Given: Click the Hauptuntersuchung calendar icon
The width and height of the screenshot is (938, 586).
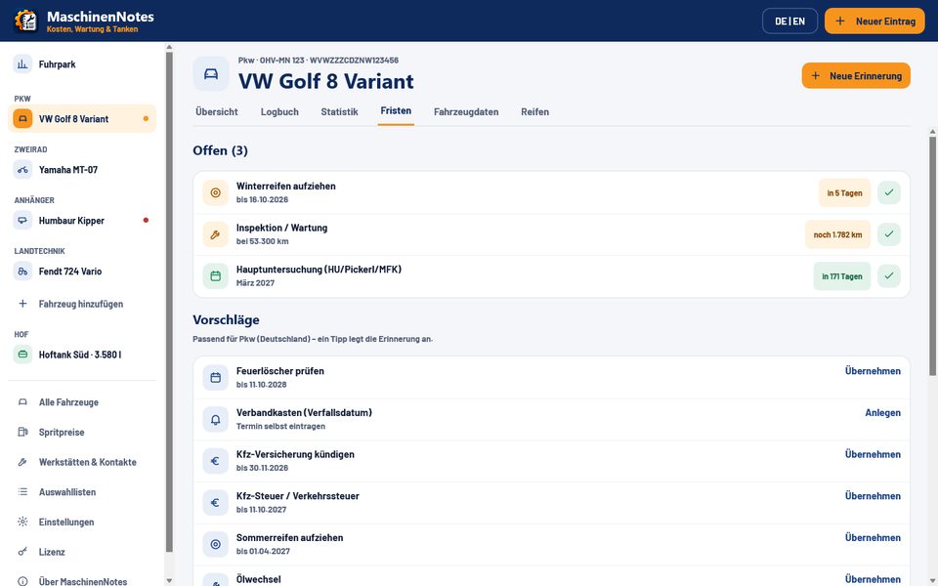Looking at the screenshot, I should click(215, 276).
